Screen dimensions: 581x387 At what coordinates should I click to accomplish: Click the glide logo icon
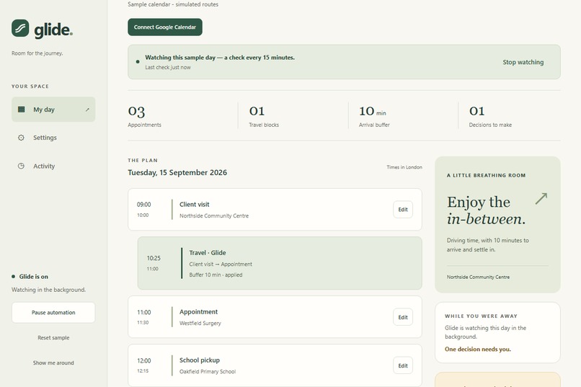coord(20,28)
